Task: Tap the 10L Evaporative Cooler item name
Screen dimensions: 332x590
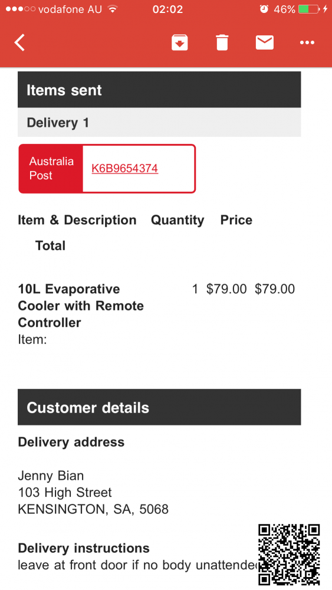Action: pyautogui.click(x=81, y=306)
